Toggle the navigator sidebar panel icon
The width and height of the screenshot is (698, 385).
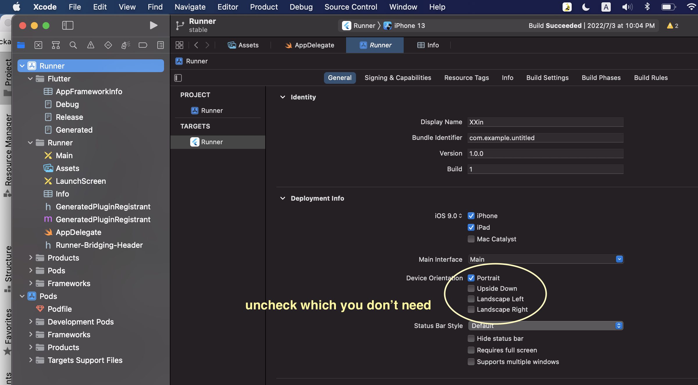pos(67,26)
